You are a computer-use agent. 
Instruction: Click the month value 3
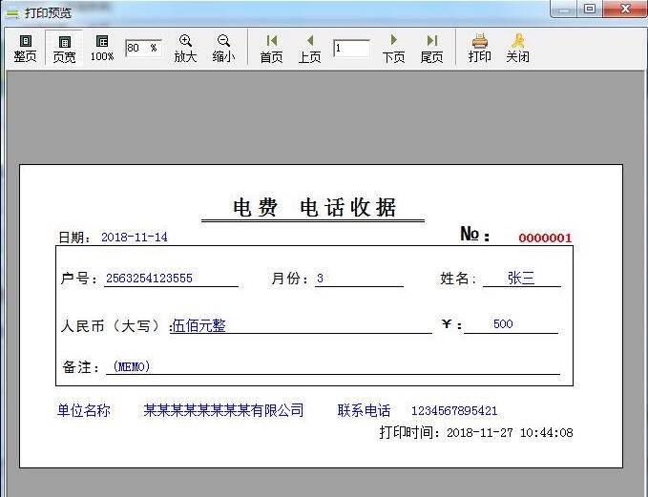click(320, 278)
